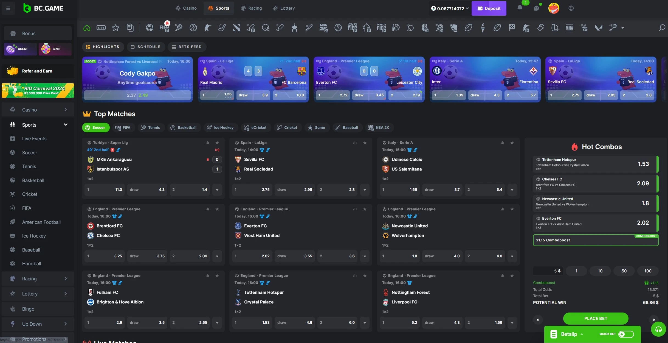This screenshot has width=668, height=343.
Task: Switch to the Lottery top tab
Action: point(284,8)
